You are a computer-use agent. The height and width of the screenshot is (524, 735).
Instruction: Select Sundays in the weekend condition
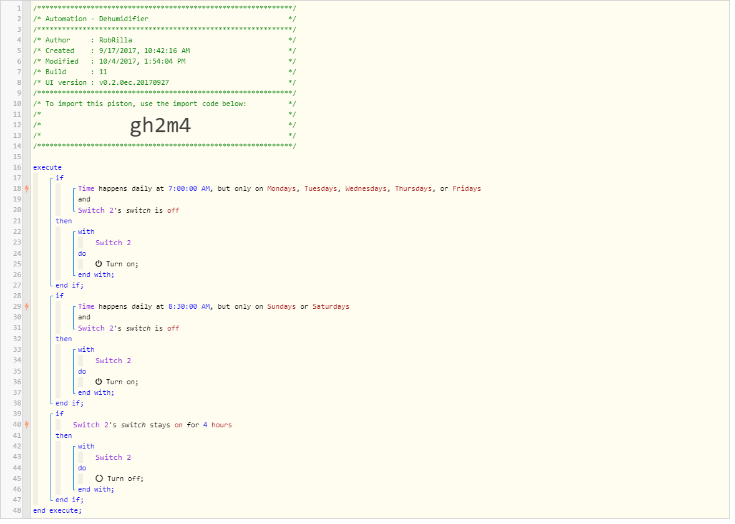point(282,306)
